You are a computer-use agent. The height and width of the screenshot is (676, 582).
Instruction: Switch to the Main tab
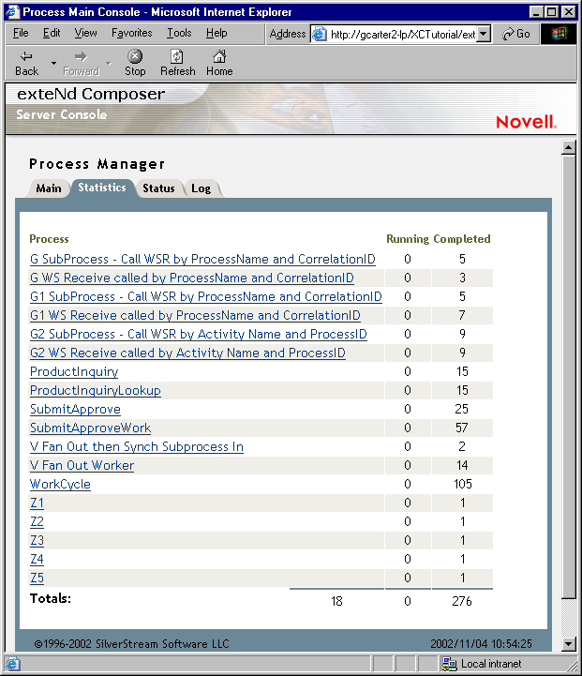click(x=48, y=188)
